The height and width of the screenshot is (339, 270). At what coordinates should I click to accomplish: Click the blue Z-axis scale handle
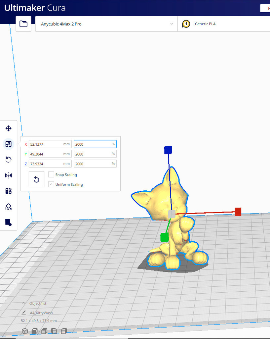(x=168, y=150)
